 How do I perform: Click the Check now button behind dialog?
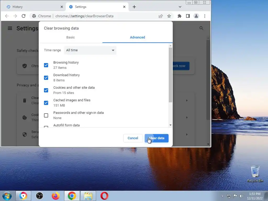[x=181, y=66]
